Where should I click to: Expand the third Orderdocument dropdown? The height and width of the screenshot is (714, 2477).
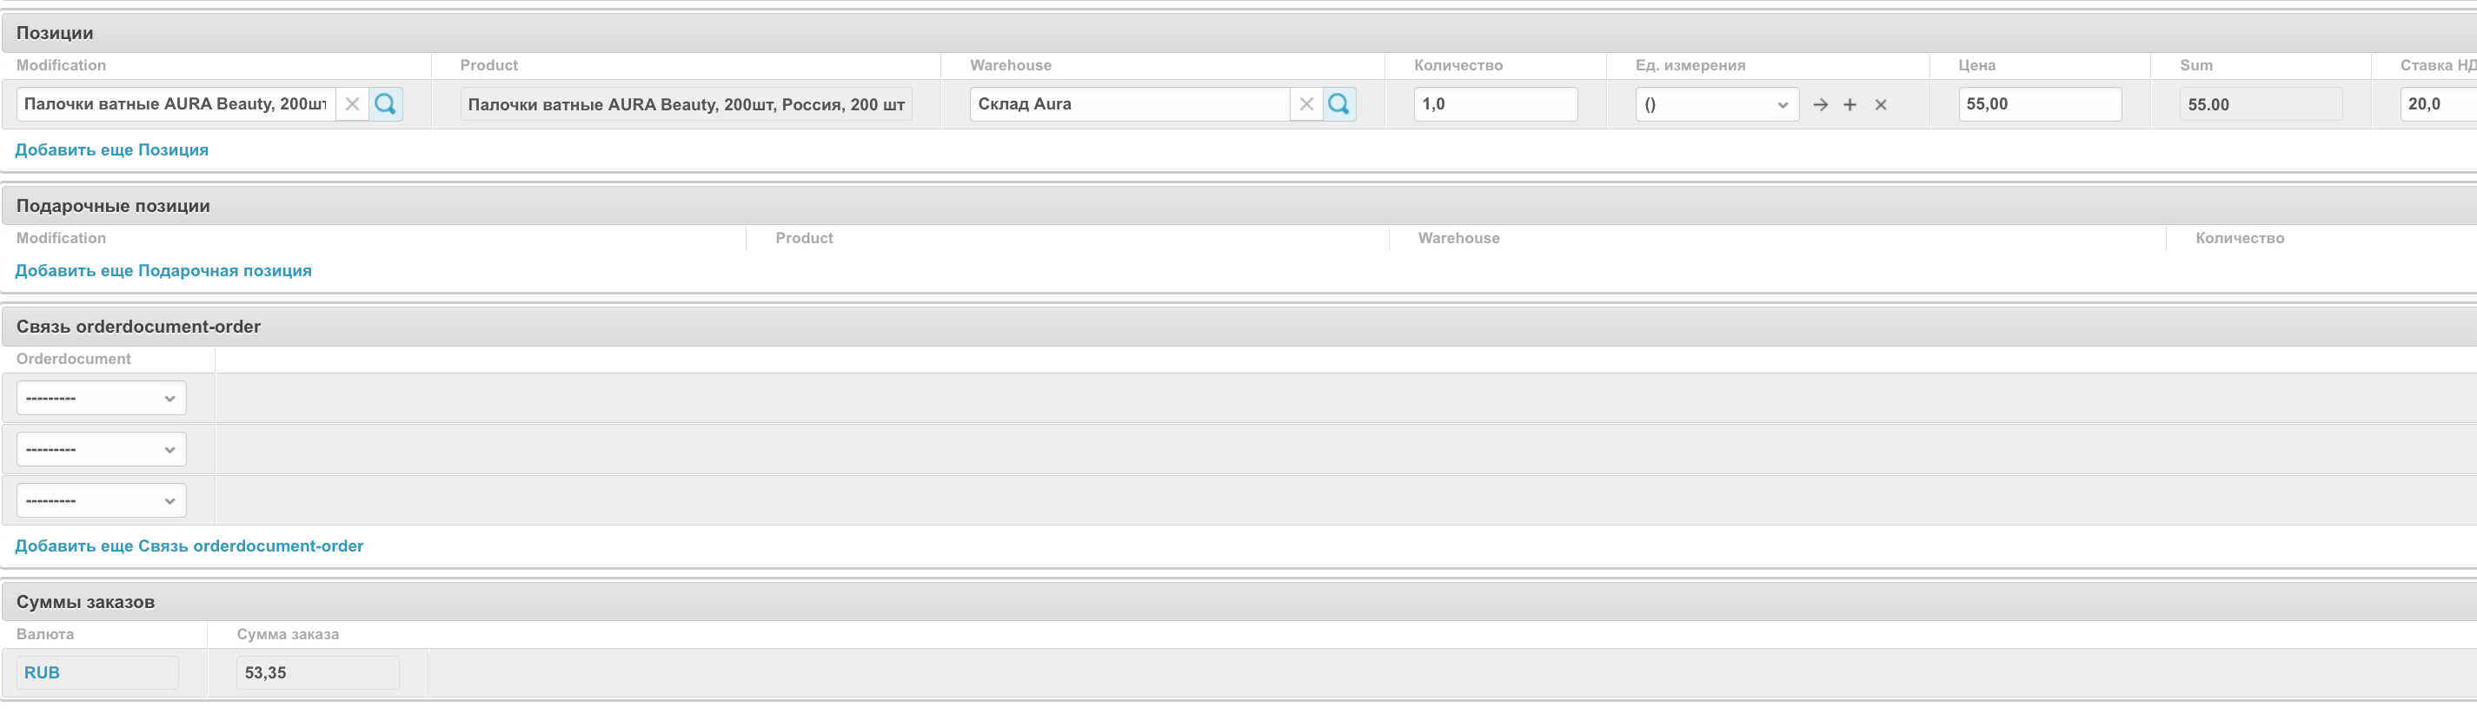[101, 500]
